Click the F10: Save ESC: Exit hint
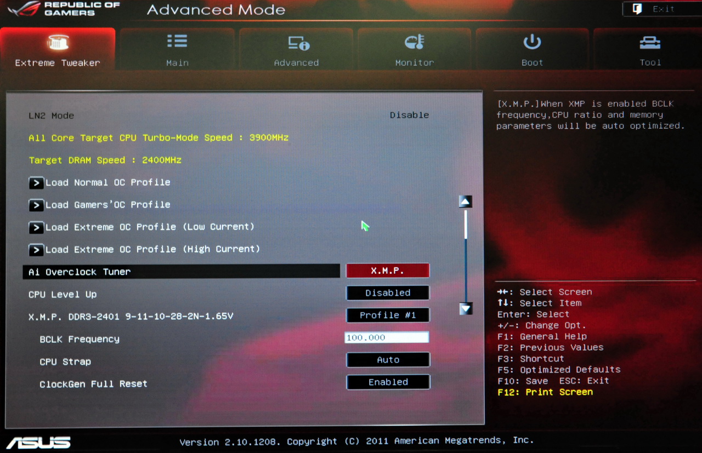Screen dimensions: 702x453 (x=553, y=380)
